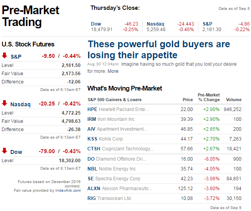The width and height of the screenshot is (251, 211).
Task: Click the Dow index in Thursday's Close
Action: (96, 24)
